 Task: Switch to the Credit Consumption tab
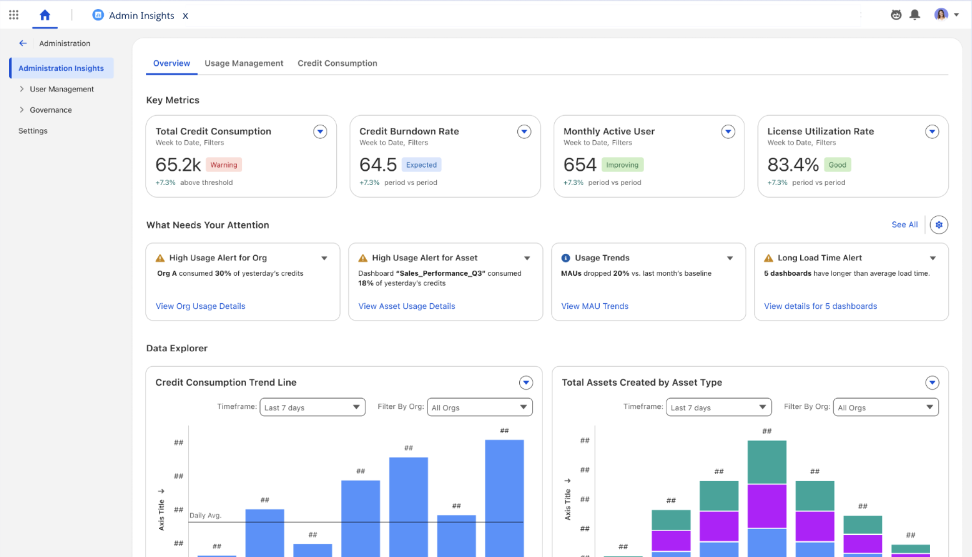(x=337, y=63)
